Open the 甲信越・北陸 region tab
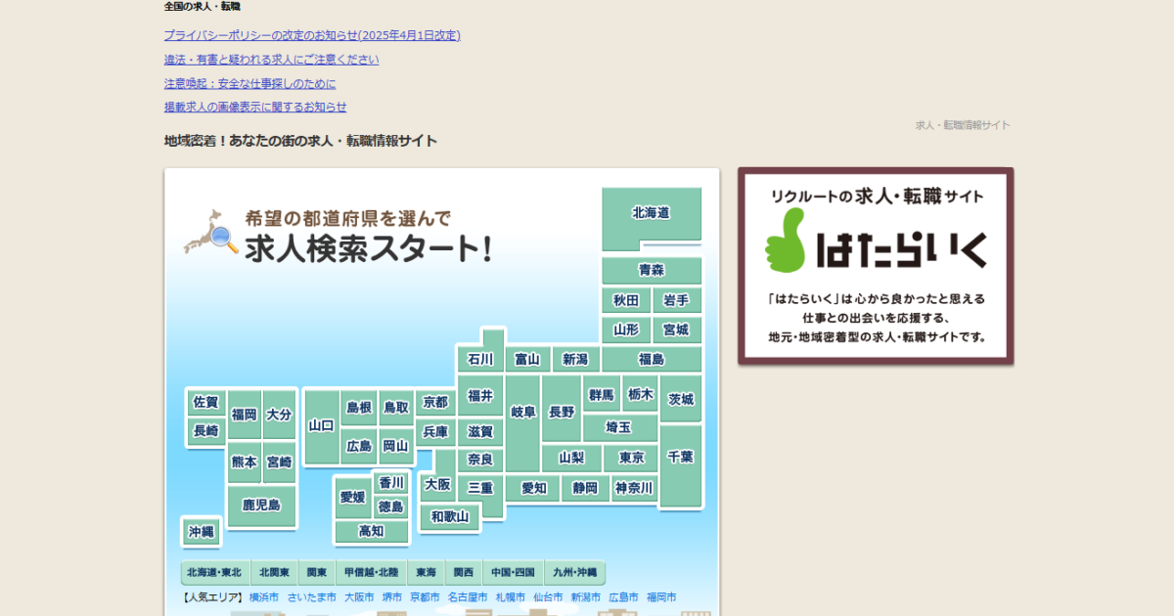The height and width of the screenshot is (616, 1174). (371, 572)
